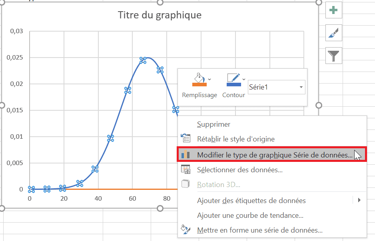The height and width of the screenshot is (241, 375).
Task: Click the column chart icon beside Modifier le type
Action: [186, 154]
